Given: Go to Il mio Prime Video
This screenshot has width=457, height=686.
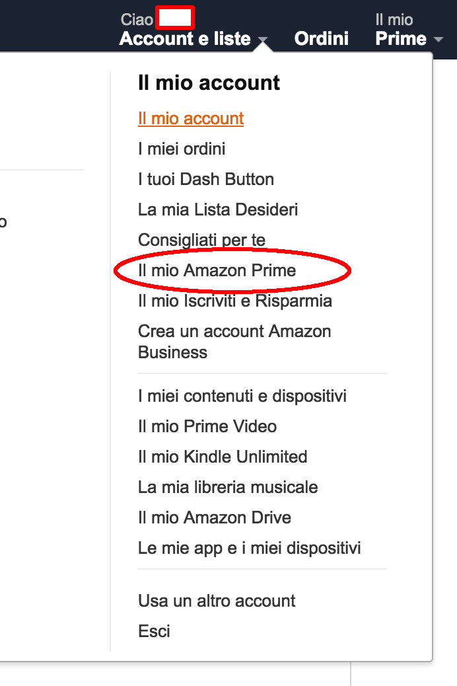Looking at the screenshot, I should click(x=207, y=426).
